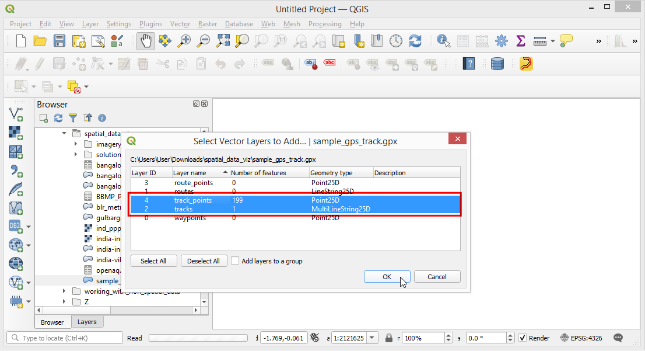Image resolution: width=645 pixels, height=351 pixels.
Task: Click the Messages log speech icon
Action: [618, 338]
